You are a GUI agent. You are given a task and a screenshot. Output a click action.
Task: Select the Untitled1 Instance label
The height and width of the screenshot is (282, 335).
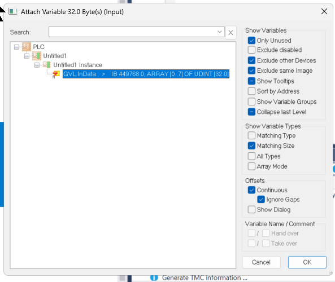click(x=78, y=65)
